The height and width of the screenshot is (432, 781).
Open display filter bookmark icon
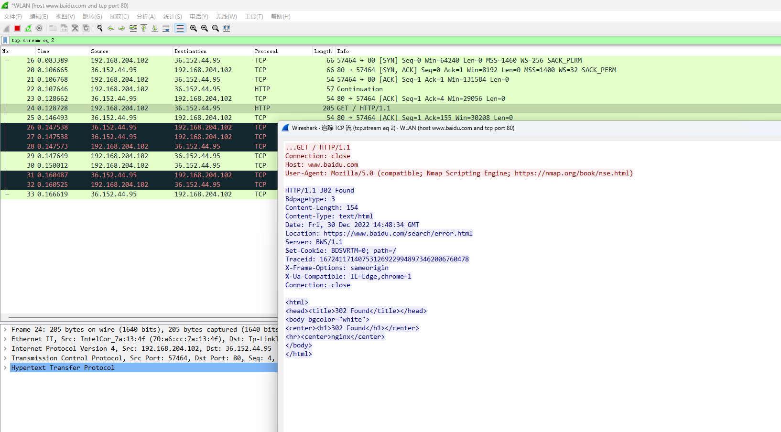(5, 40)
